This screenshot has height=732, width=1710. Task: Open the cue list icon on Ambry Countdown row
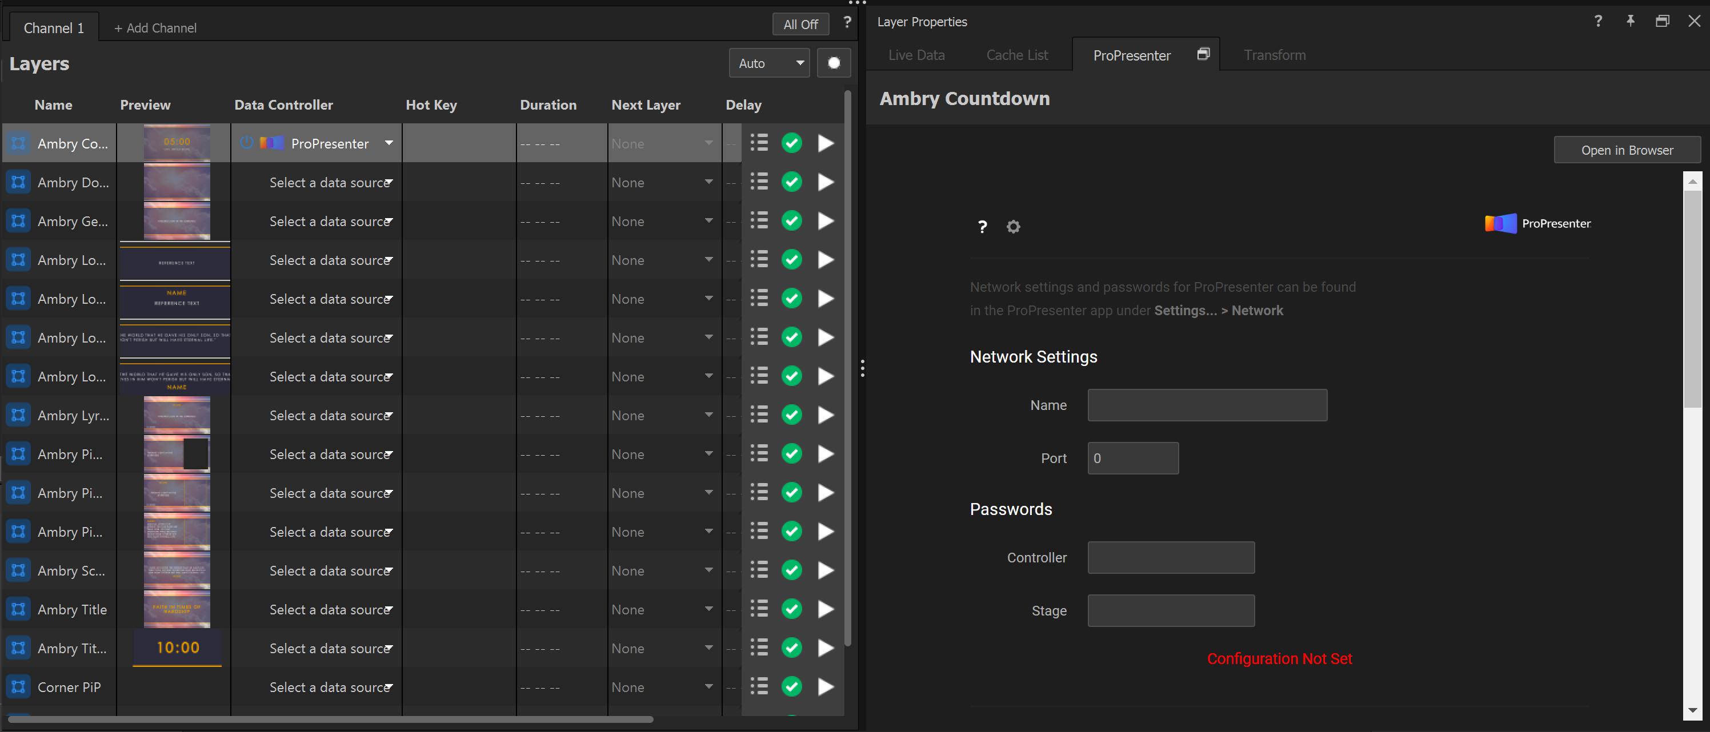click(758, 143)
